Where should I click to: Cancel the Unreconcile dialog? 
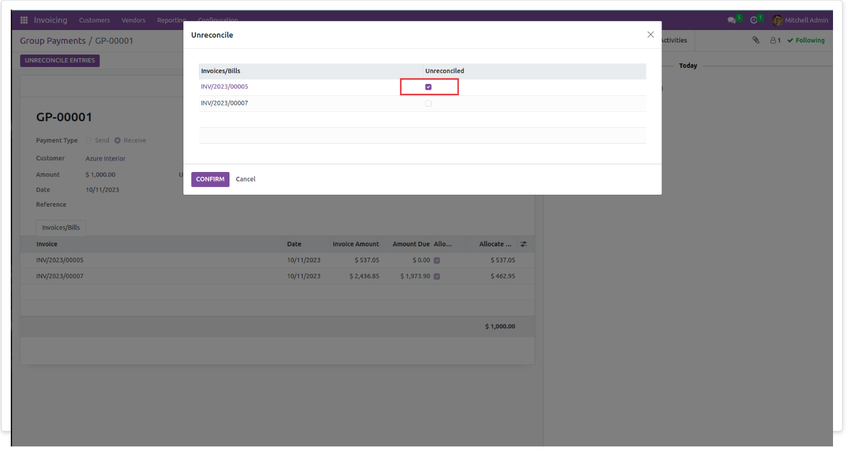(x=246, y=179)
